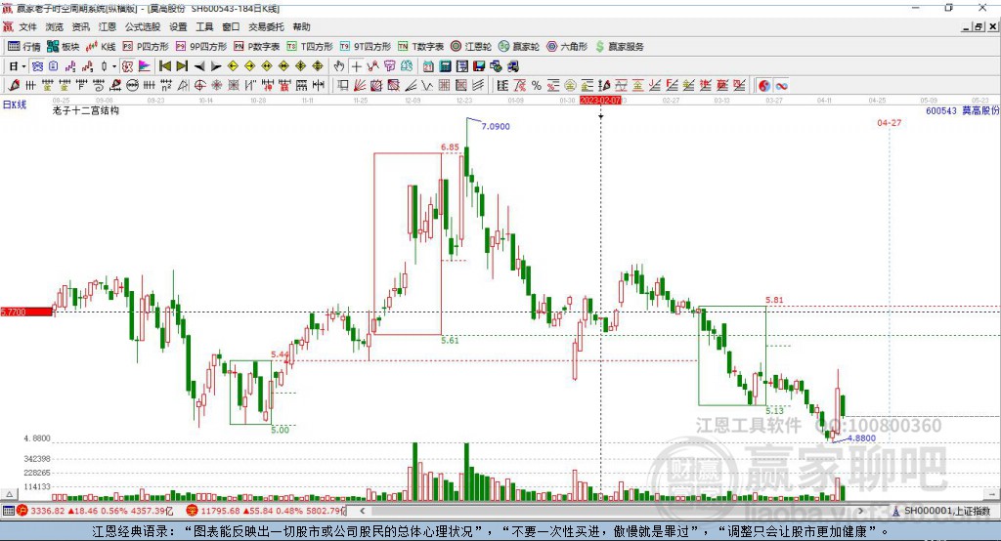
Task: Open 赢家服务 with the dollar sign
Action: coord(619,47)
